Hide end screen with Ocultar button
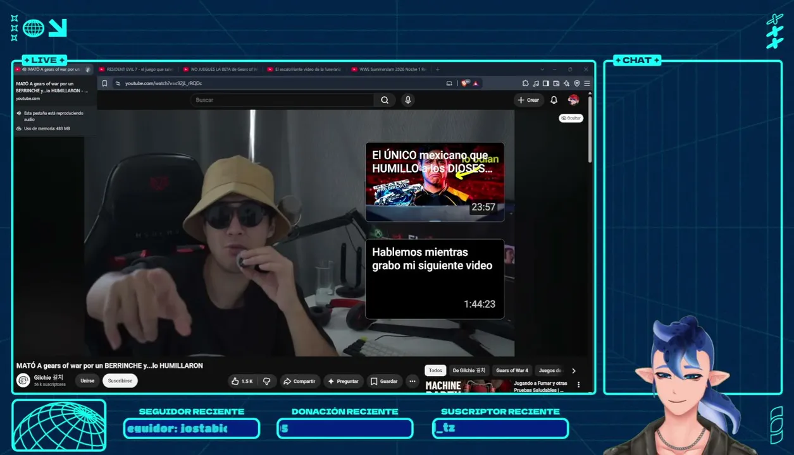794x455 pixels. 571,118
